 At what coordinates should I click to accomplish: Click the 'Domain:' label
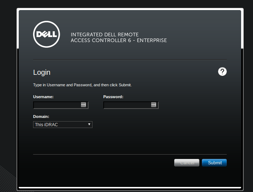41,116
